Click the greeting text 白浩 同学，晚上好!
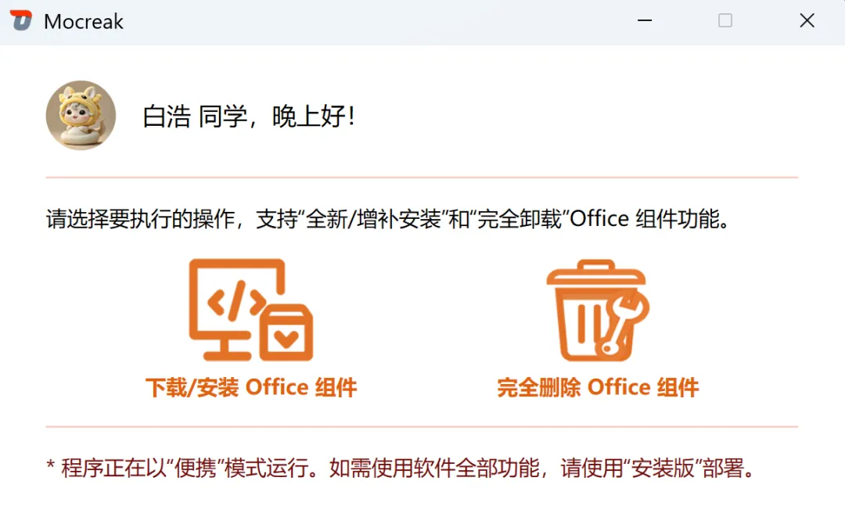Image resolution: width=845 pixels, height=517 pixels. 249,117
